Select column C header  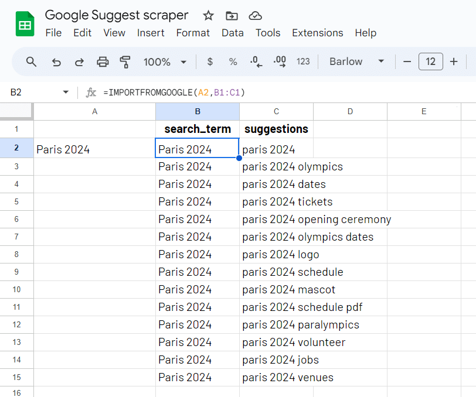point(276,111)
